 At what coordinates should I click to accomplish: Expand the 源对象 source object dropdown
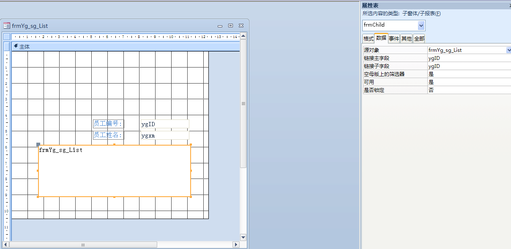pyautogui.click(x=508, y=50)
